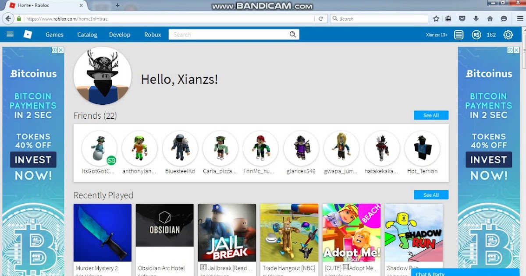Open the downloads arrow icon
Image resolution: width=526 pixels, height=276 pixels.
(x=476, y=19)
